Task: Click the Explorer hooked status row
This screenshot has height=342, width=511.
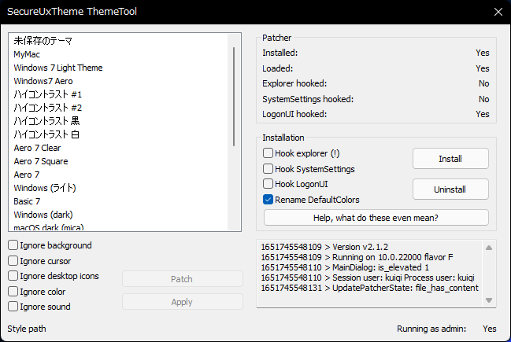Action: click(x=376, y=83)
